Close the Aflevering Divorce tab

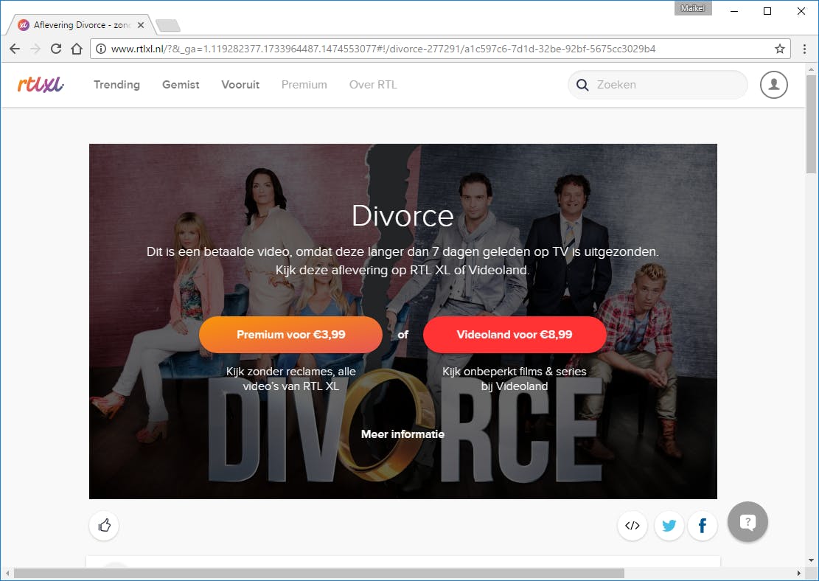(x=141, y=24)
